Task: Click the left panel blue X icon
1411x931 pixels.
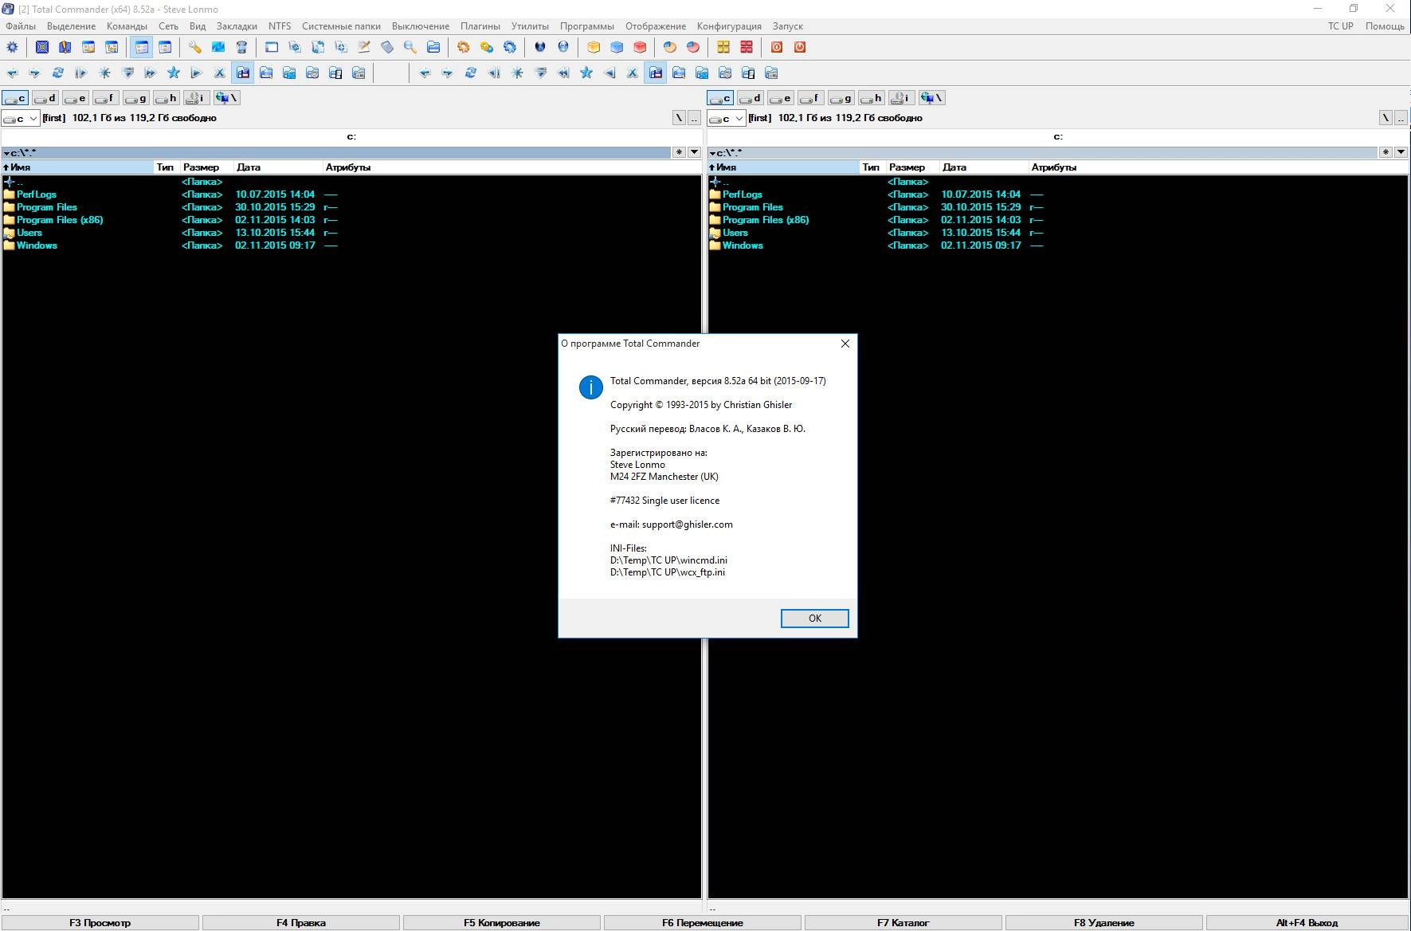Action: point(220,73)
